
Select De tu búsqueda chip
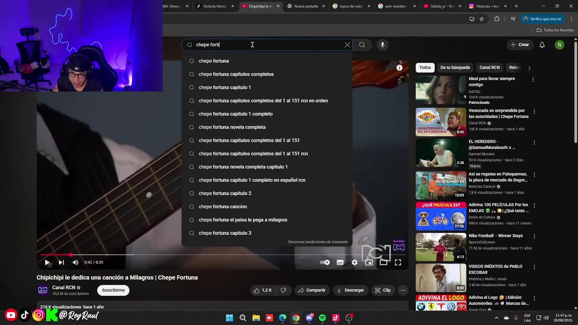click(455, 68)
